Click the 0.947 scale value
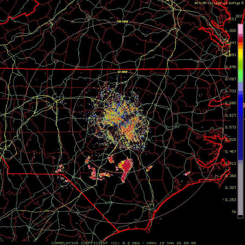 [231, 43]
